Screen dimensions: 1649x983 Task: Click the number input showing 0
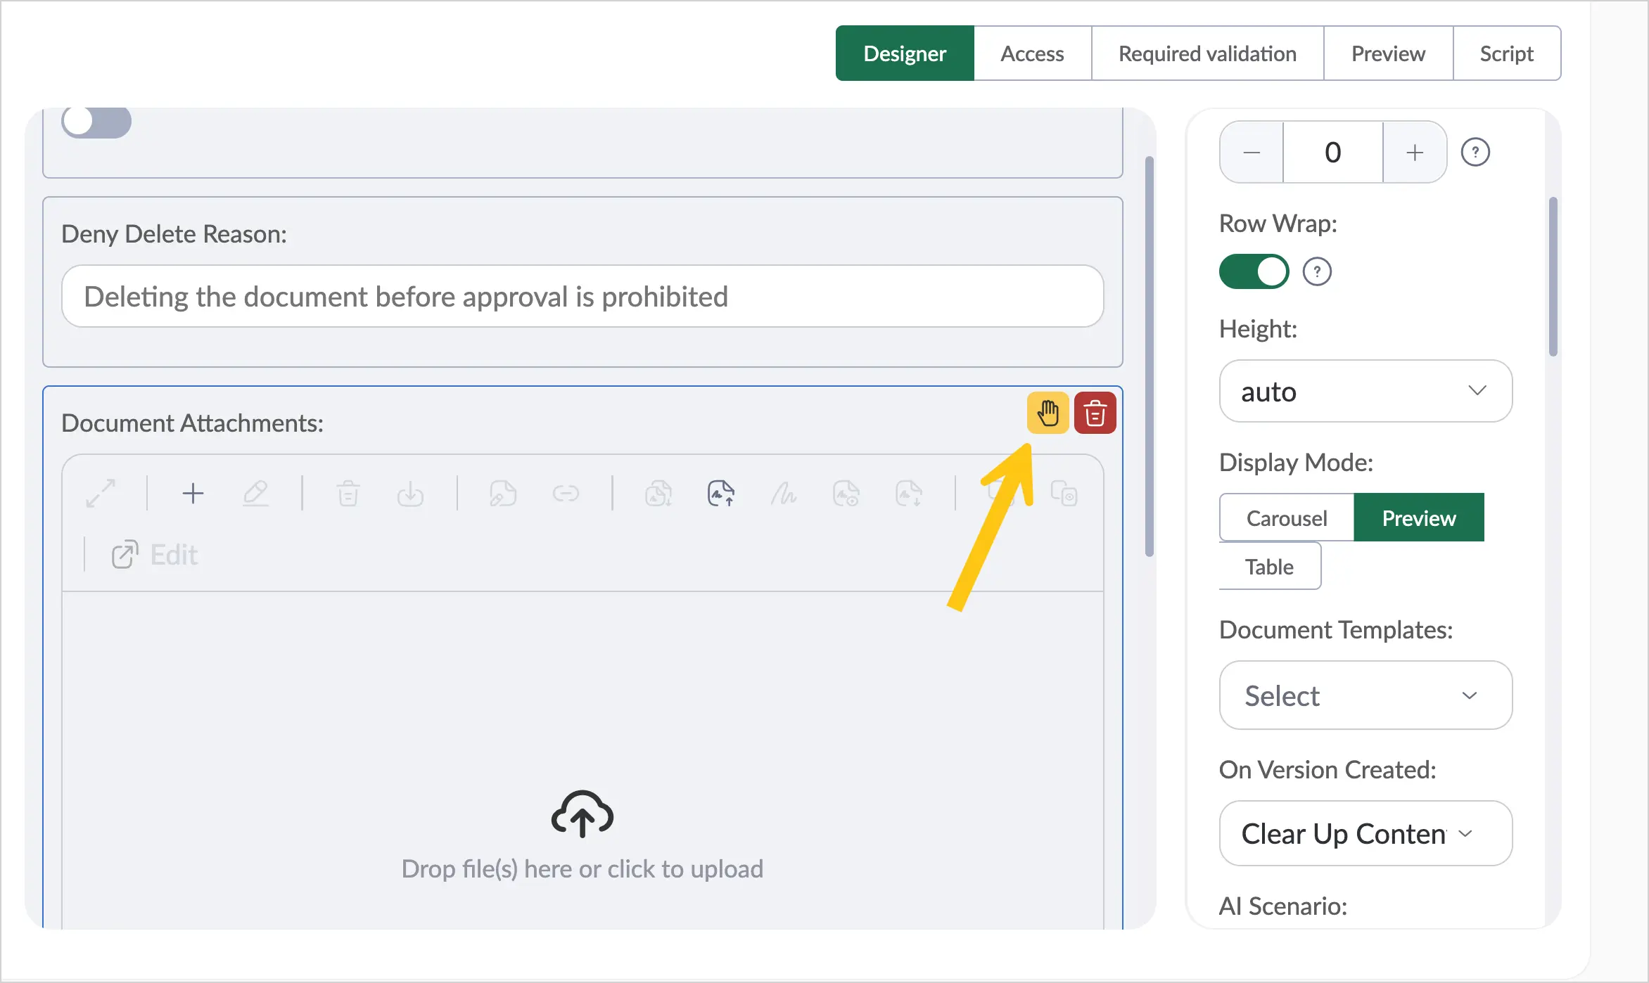(x=1333, y=153)
